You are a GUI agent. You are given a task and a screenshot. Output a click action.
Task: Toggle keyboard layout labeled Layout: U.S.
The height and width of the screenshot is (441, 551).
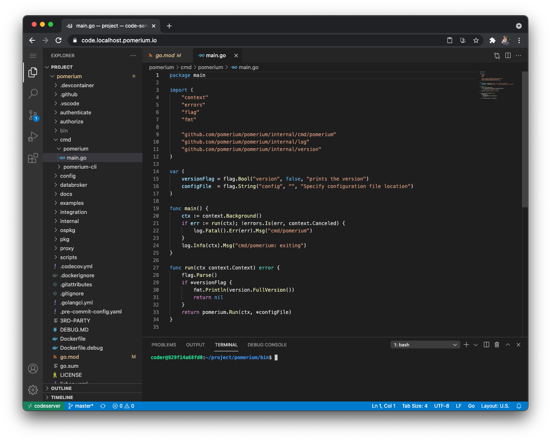[x=495, y=406]
